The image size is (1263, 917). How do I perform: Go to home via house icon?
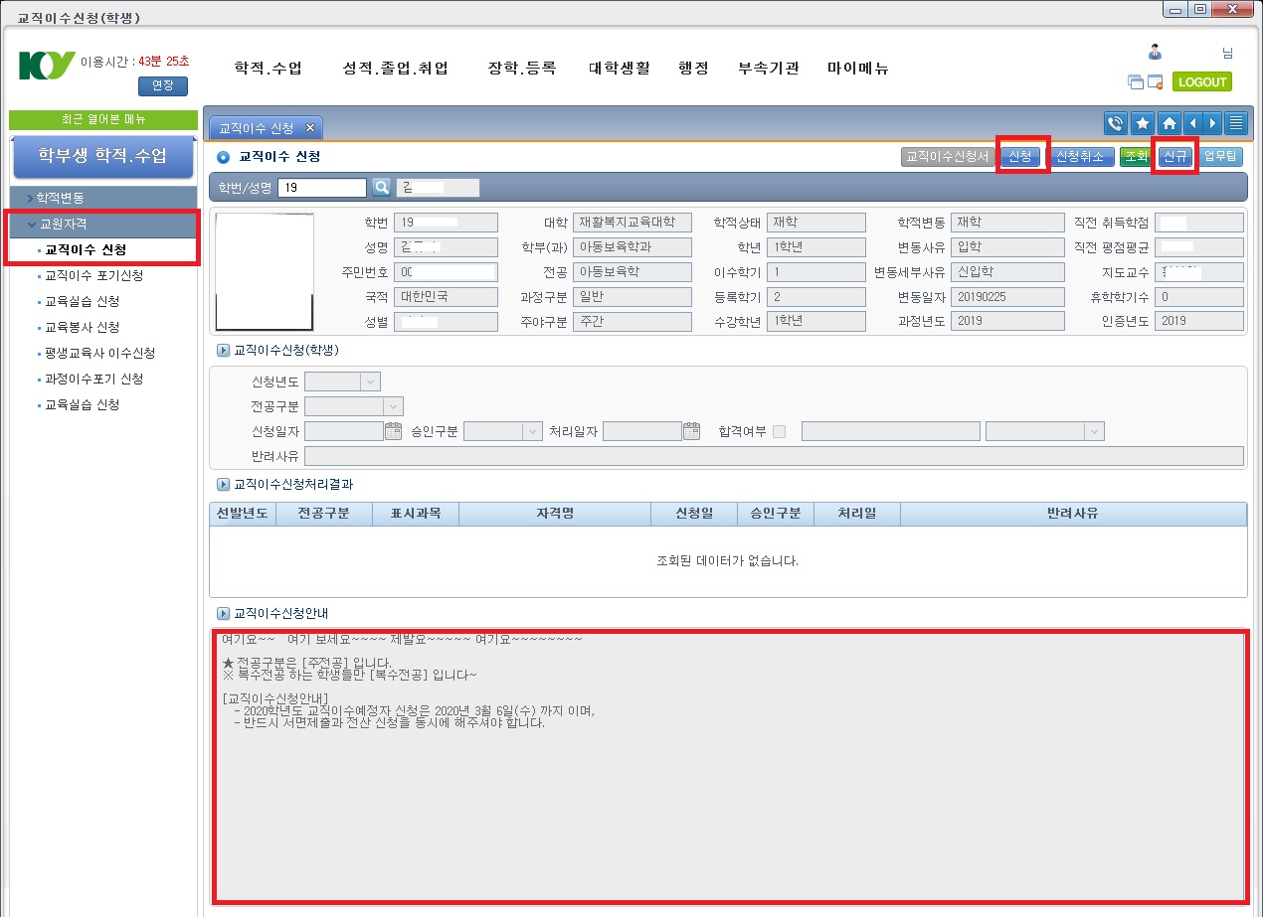[x=1170, y=123]
